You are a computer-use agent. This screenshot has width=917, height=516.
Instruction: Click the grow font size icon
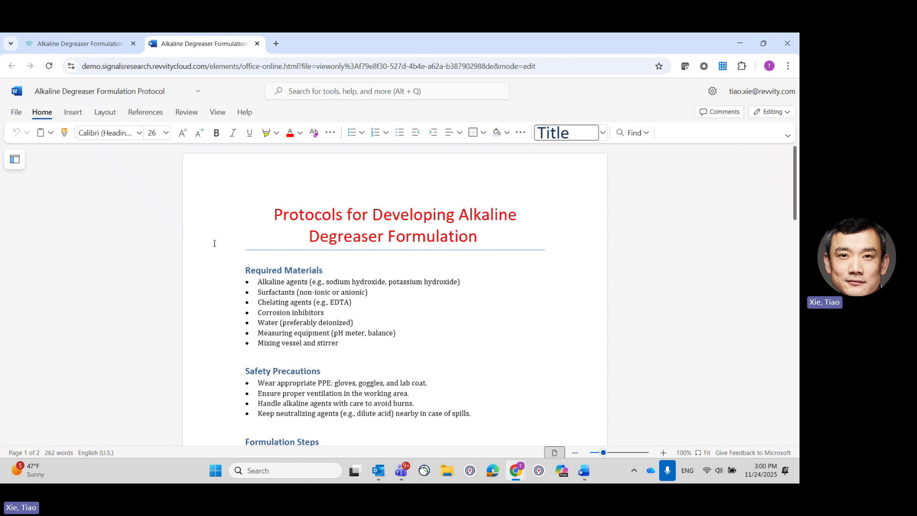(x=182, y=133)
